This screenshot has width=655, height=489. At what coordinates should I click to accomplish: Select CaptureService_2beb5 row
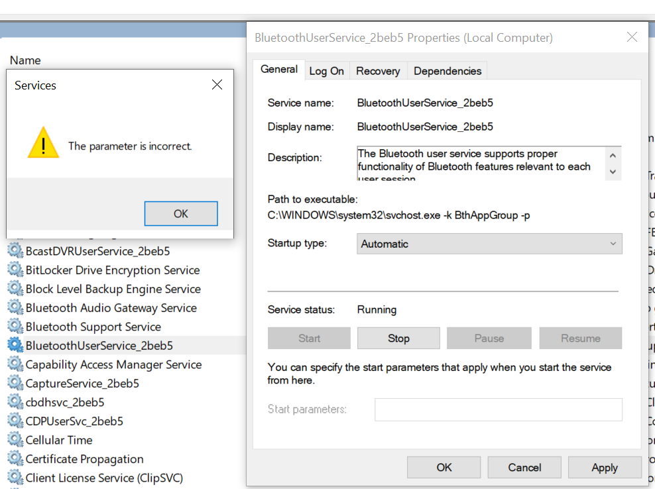pyautogui.click(x=82, y=383)
